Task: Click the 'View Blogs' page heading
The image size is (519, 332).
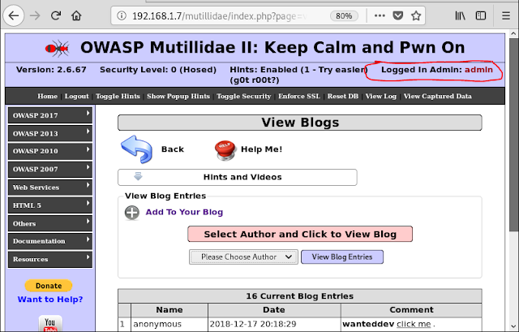Action: coord(300,123)
